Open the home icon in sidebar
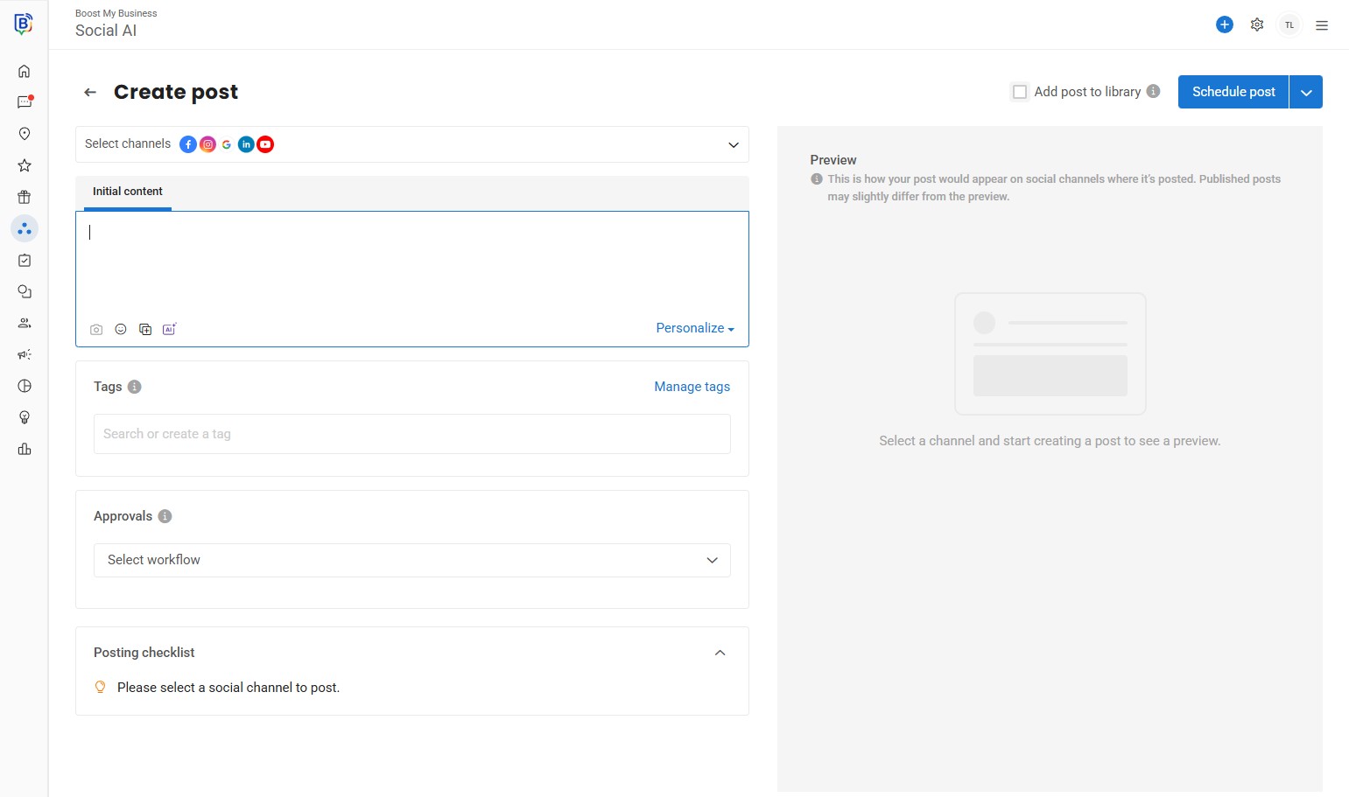The width and height of the screenshot is (1349, 797). point(25,71)
